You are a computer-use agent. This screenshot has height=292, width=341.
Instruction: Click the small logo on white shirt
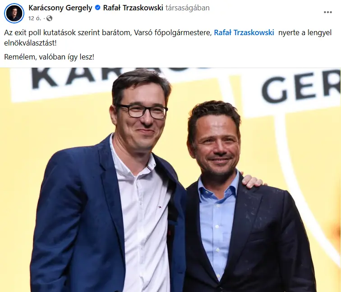coord(159,205)
